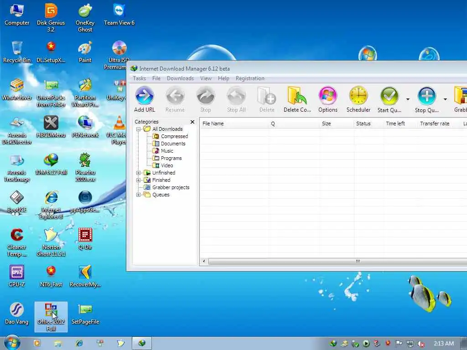Viewport: 467px width, 350px height.
Task: Click the Delete toolbar icon
Action: (266, 99)
